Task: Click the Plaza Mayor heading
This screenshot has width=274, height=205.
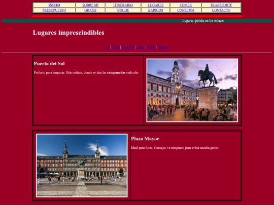Action: click(x=145, y=139)
